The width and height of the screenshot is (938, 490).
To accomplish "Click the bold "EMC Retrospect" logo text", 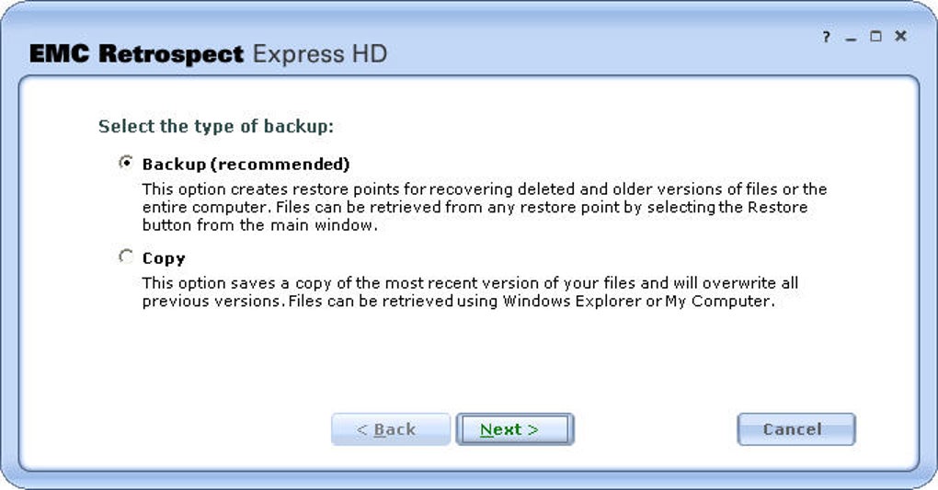I will pos(136,54).
